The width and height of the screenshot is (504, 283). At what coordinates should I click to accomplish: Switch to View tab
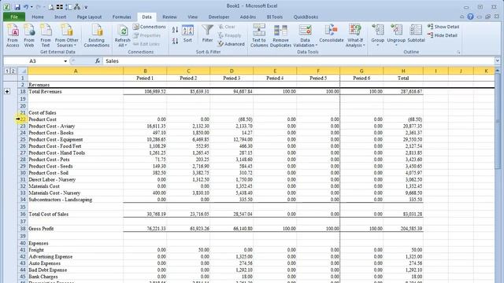click(x=192, y=17)
